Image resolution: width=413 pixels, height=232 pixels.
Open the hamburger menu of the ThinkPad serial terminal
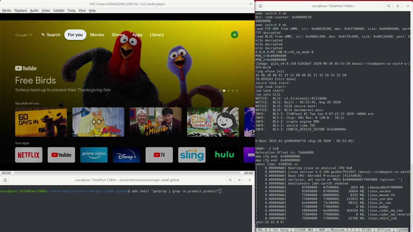tap(398, 6)
